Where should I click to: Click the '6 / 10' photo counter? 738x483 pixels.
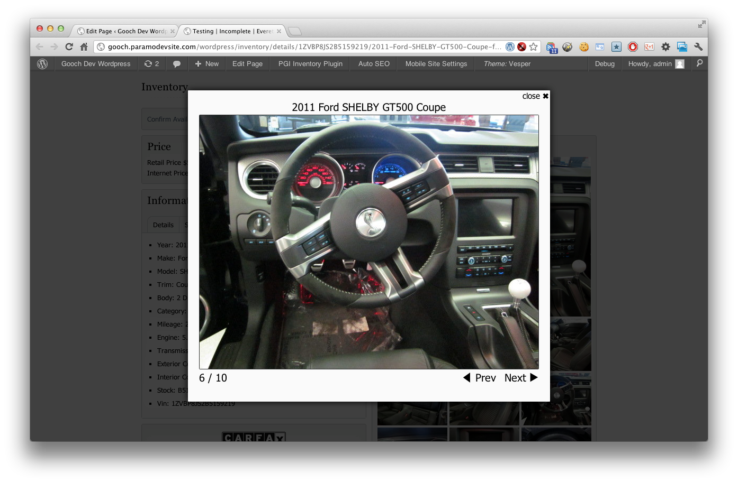click(213, 378)
